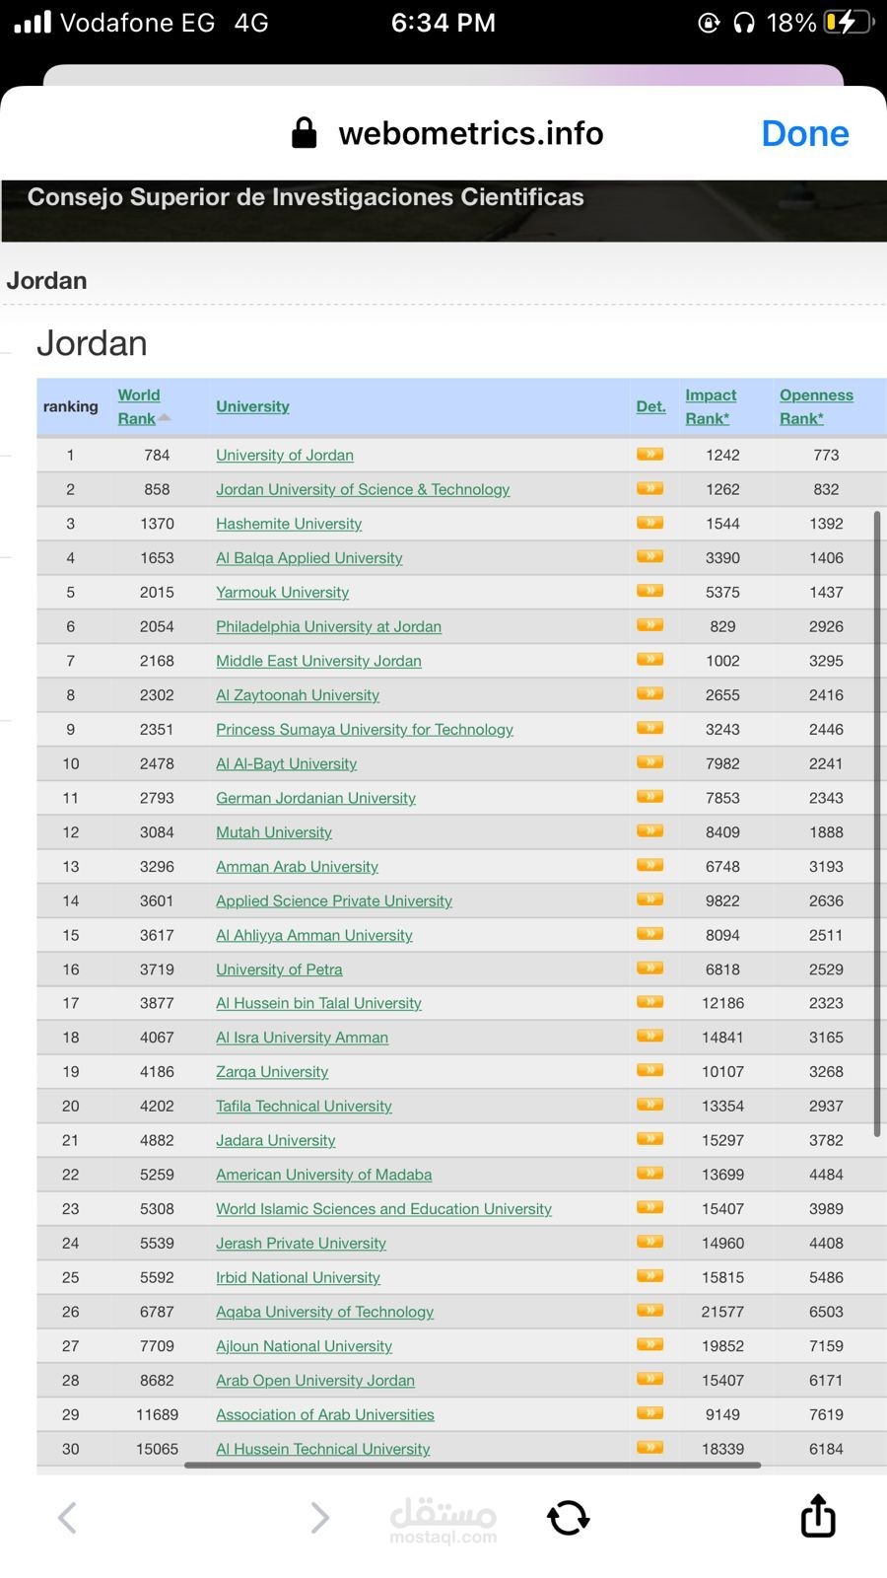Click details arrow for University of Jordan

649,454
